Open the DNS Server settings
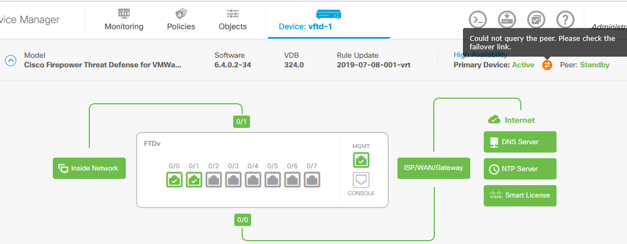Viewport: 627px width, 244px height. [x=520, y=142]
